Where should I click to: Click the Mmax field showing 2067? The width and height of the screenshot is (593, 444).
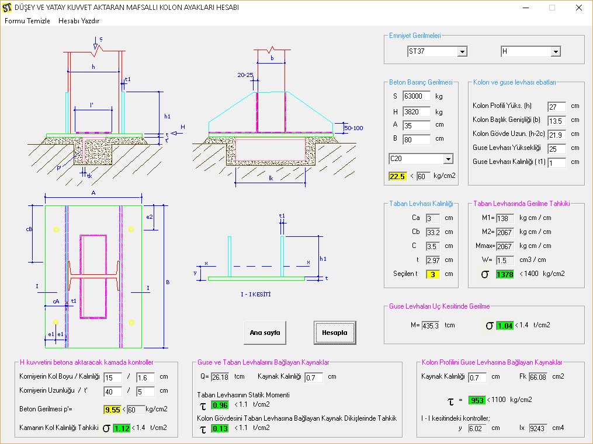(505, 246)
